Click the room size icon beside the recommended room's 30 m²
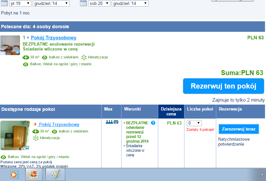The width and height of the screenshot is (266, 181). (26, 57)
